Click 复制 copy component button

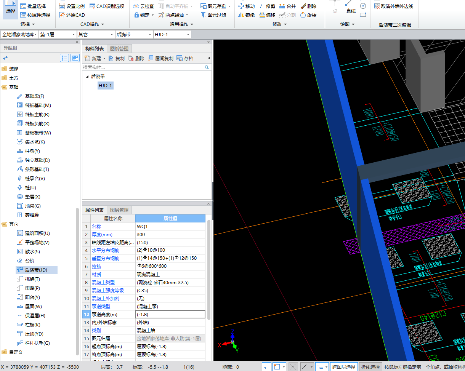pos(117,58)
